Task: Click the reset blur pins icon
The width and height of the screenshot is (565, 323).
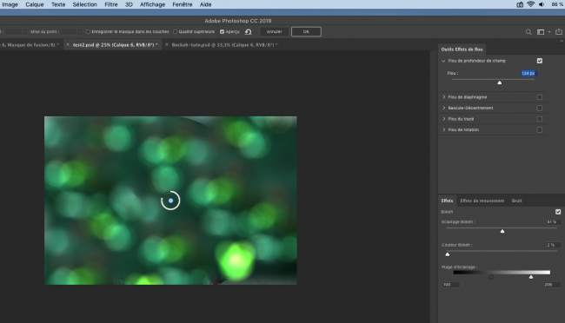Action: coord(249,31)
